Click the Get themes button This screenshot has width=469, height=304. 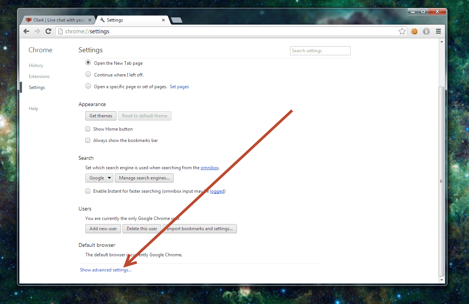101,116
